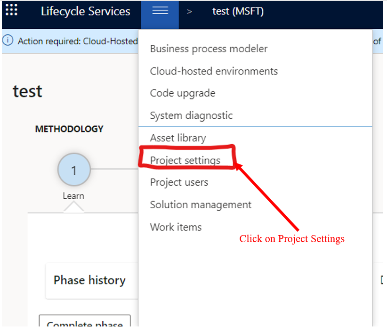Open Work items
This screenshot has height=334, width=387.
(176, 227)
